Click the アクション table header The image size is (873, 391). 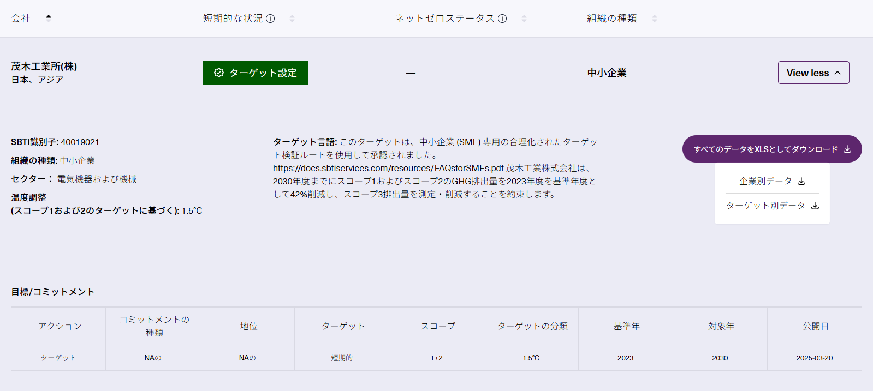click(58, 326)
